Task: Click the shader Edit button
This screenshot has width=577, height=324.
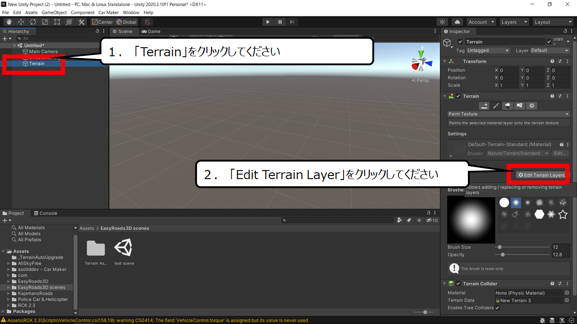Action: (559, 153)
